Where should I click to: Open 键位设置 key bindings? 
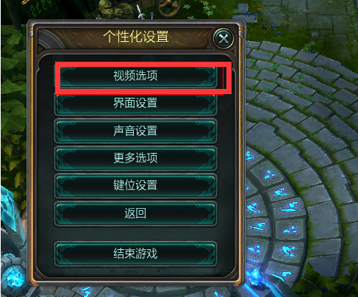pos(135,185)
